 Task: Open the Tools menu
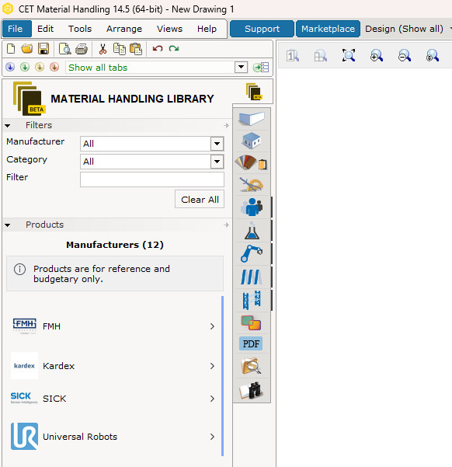coord(80,29)
